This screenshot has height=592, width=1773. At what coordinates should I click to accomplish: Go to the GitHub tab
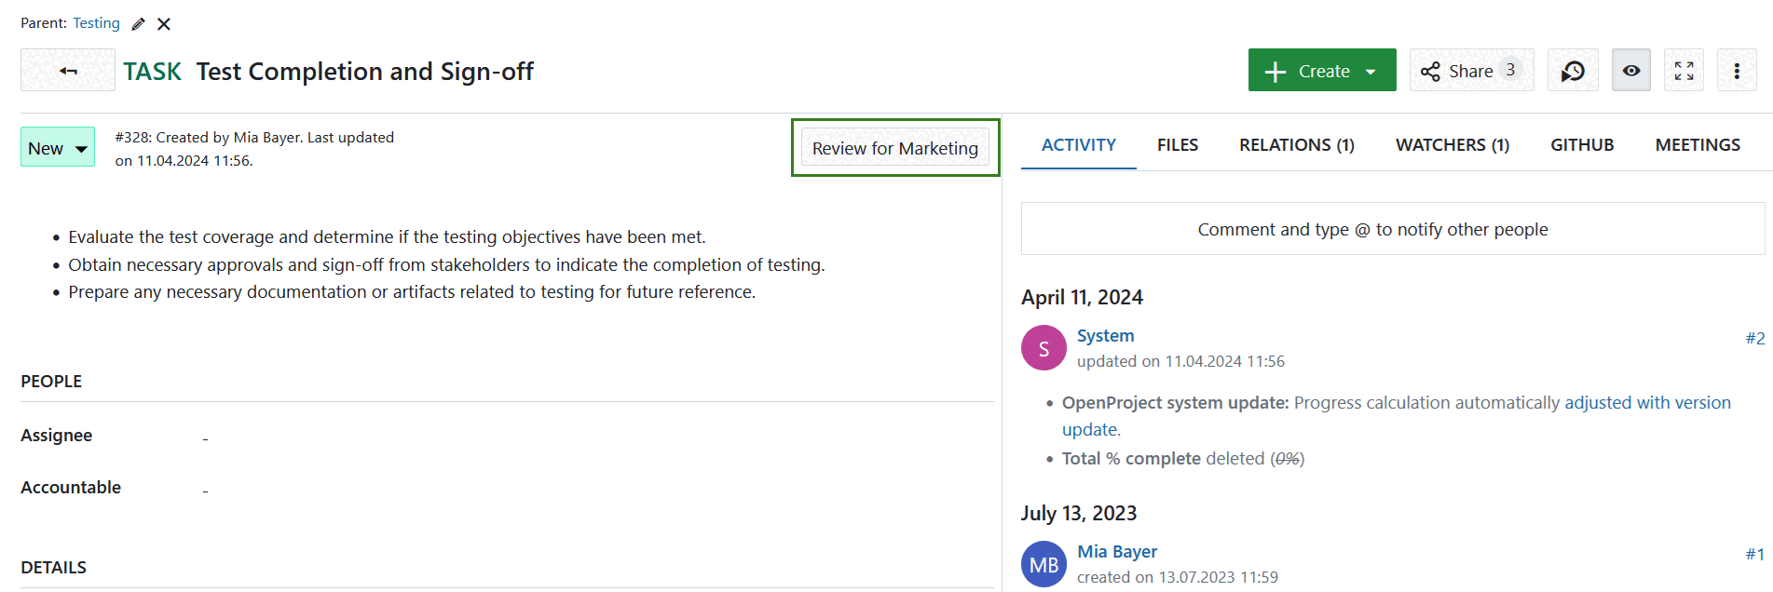coord(1581,145)
